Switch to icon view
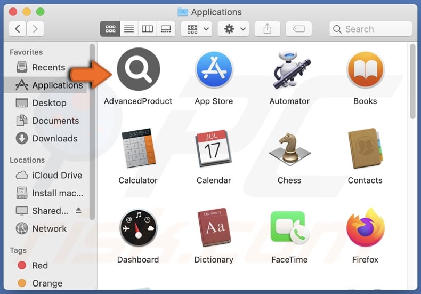Screen dimensions: 421x294 (110, 29)
